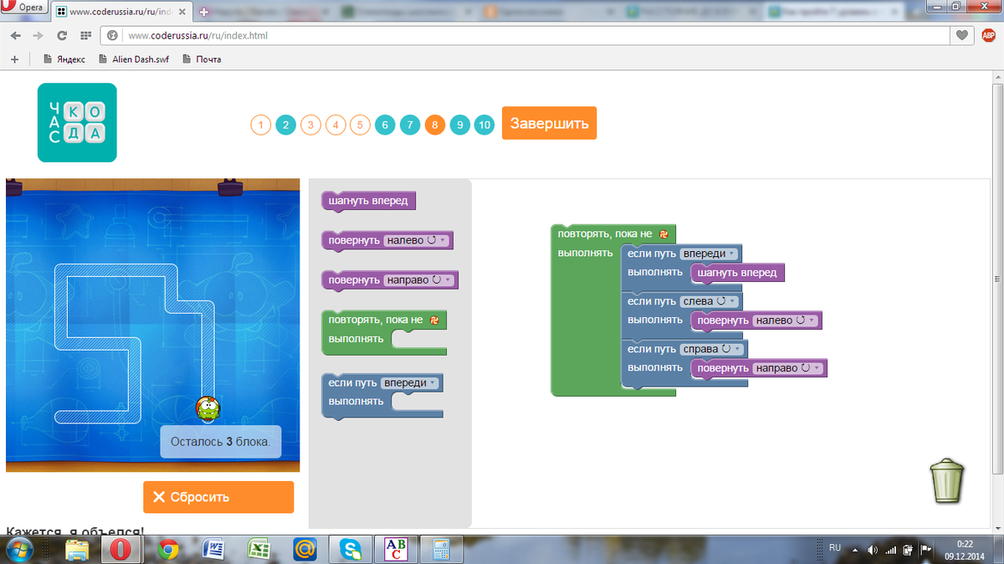Open Skype from the taskbar
This screenshot has width=1004, height=564.
pyautogui.click(x=350, y=549)
